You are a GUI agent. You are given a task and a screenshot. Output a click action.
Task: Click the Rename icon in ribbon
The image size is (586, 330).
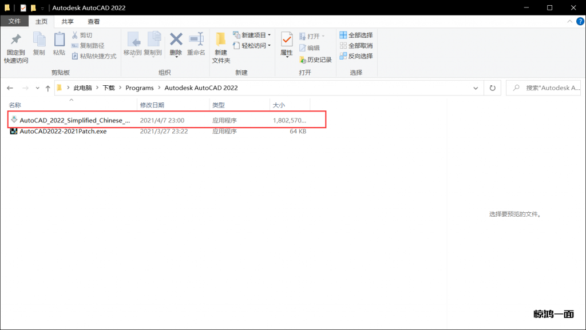pos(196,40)
